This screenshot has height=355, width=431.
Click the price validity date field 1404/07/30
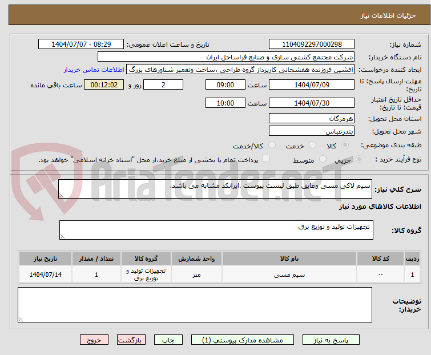(311, 103)
